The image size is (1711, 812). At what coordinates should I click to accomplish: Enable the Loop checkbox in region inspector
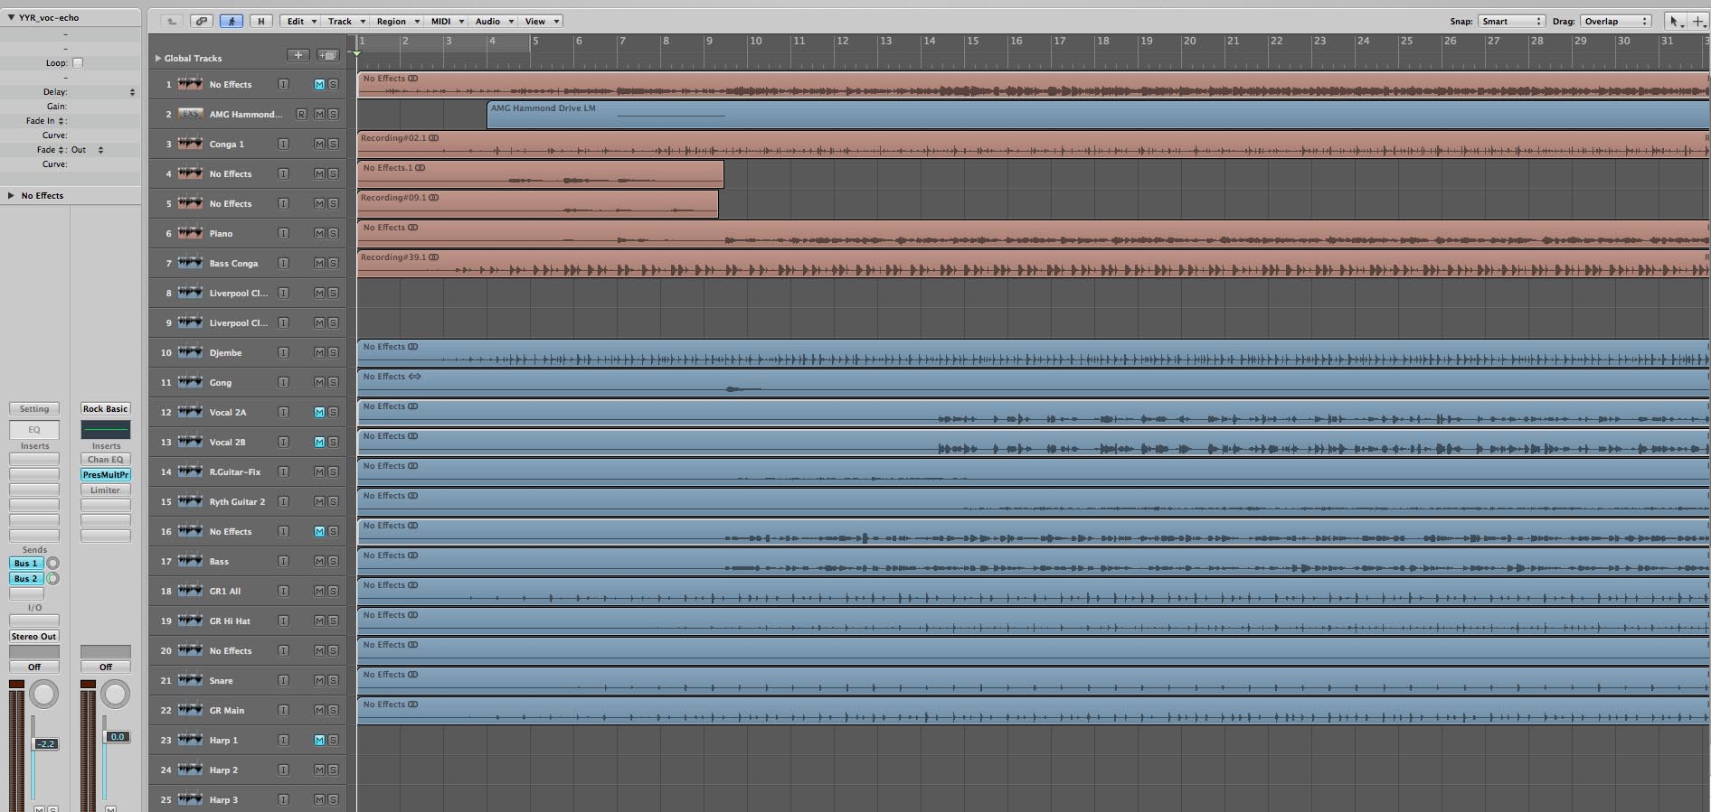pos(78,63)
